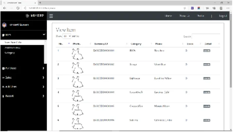Select Category in the Item submenu
Viewport: 234px width, 132px height.
10,53
